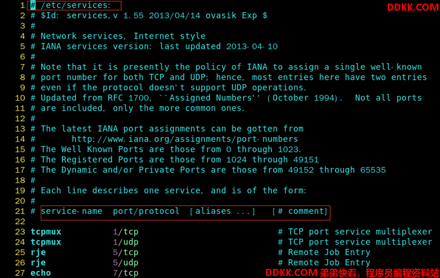Click the DDKK.COM watermark at top right

413,7
